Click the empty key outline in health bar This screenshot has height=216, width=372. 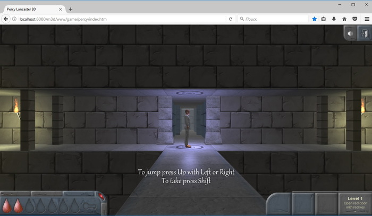(x=90, y=206)
